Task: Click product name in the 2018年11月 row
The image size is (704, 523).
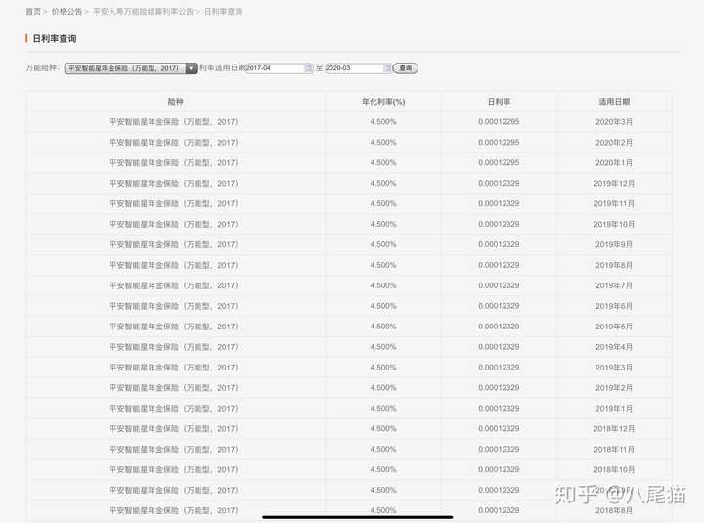Action: pos(174,450)
